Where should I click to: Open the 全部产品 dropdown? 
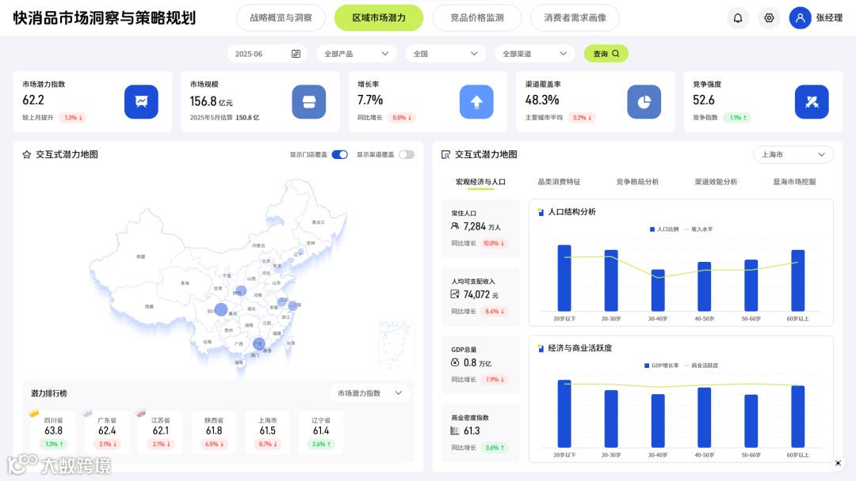pos(357,53)
